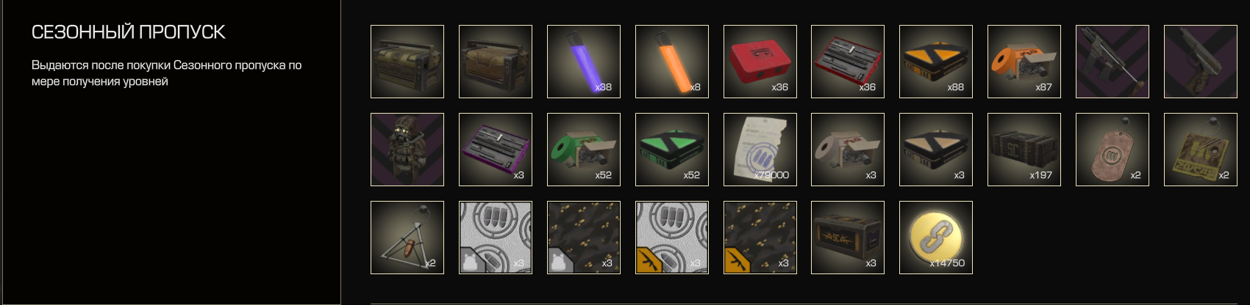Select the orange glow stick x8 reward
The image size is (1250, 305).
pyautogui.click(x=672, y=62)
